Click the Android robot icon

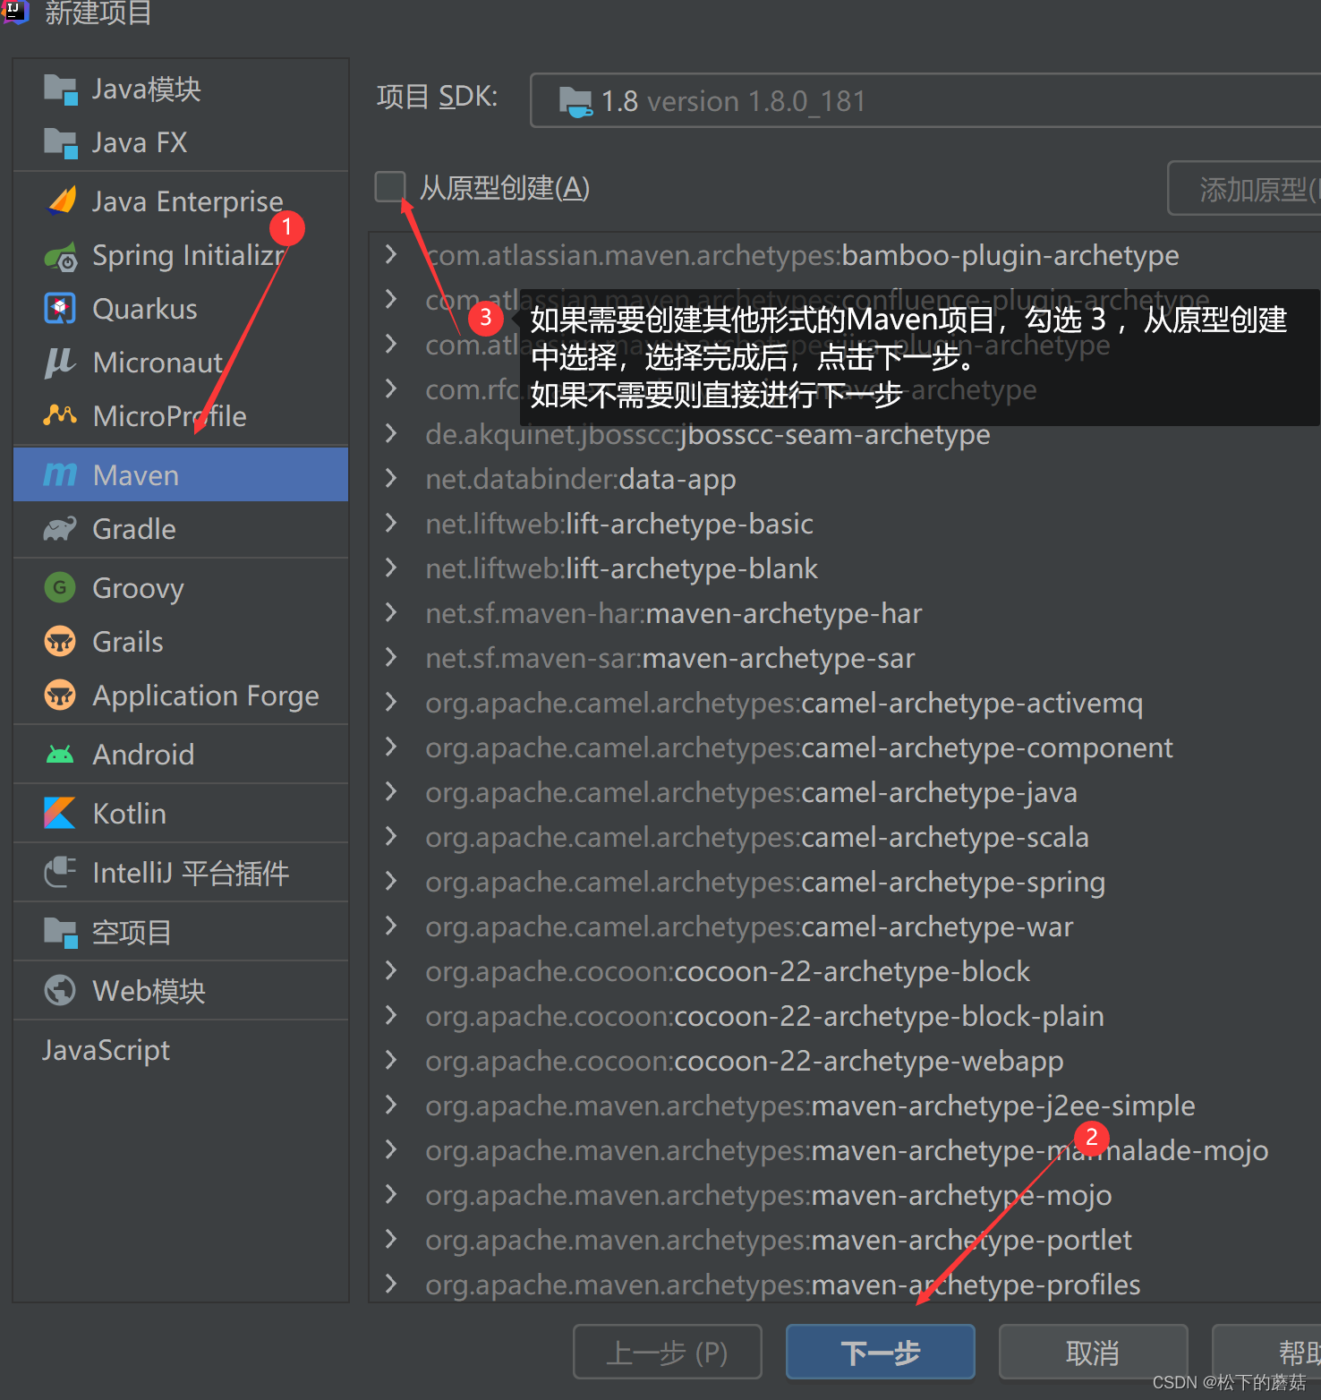60,755
